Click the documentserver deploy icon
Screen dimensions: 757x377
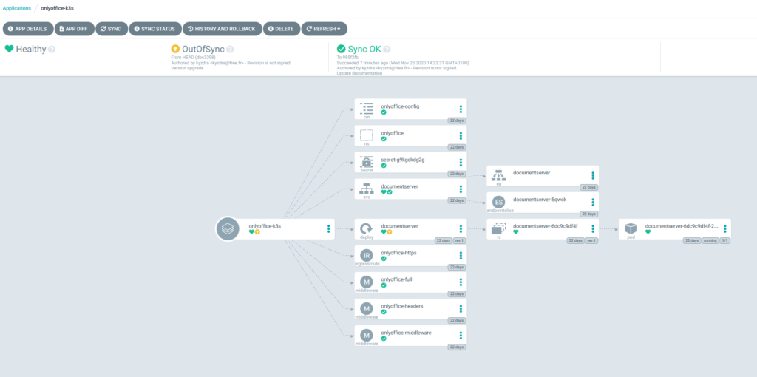click(x=367, y=228)
